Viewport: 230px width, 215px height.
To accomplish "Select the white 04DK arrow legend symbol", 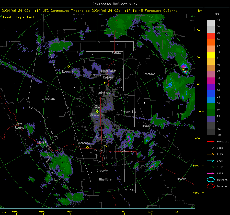I will point(211,148).
